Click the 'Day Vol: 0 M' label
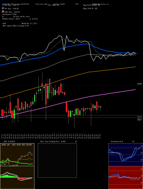 tap(90, 9)
